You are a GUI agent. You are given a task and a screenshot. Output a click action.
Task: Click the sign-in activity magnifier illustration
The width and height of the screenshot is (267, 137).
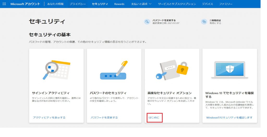[x=56, y=70]
